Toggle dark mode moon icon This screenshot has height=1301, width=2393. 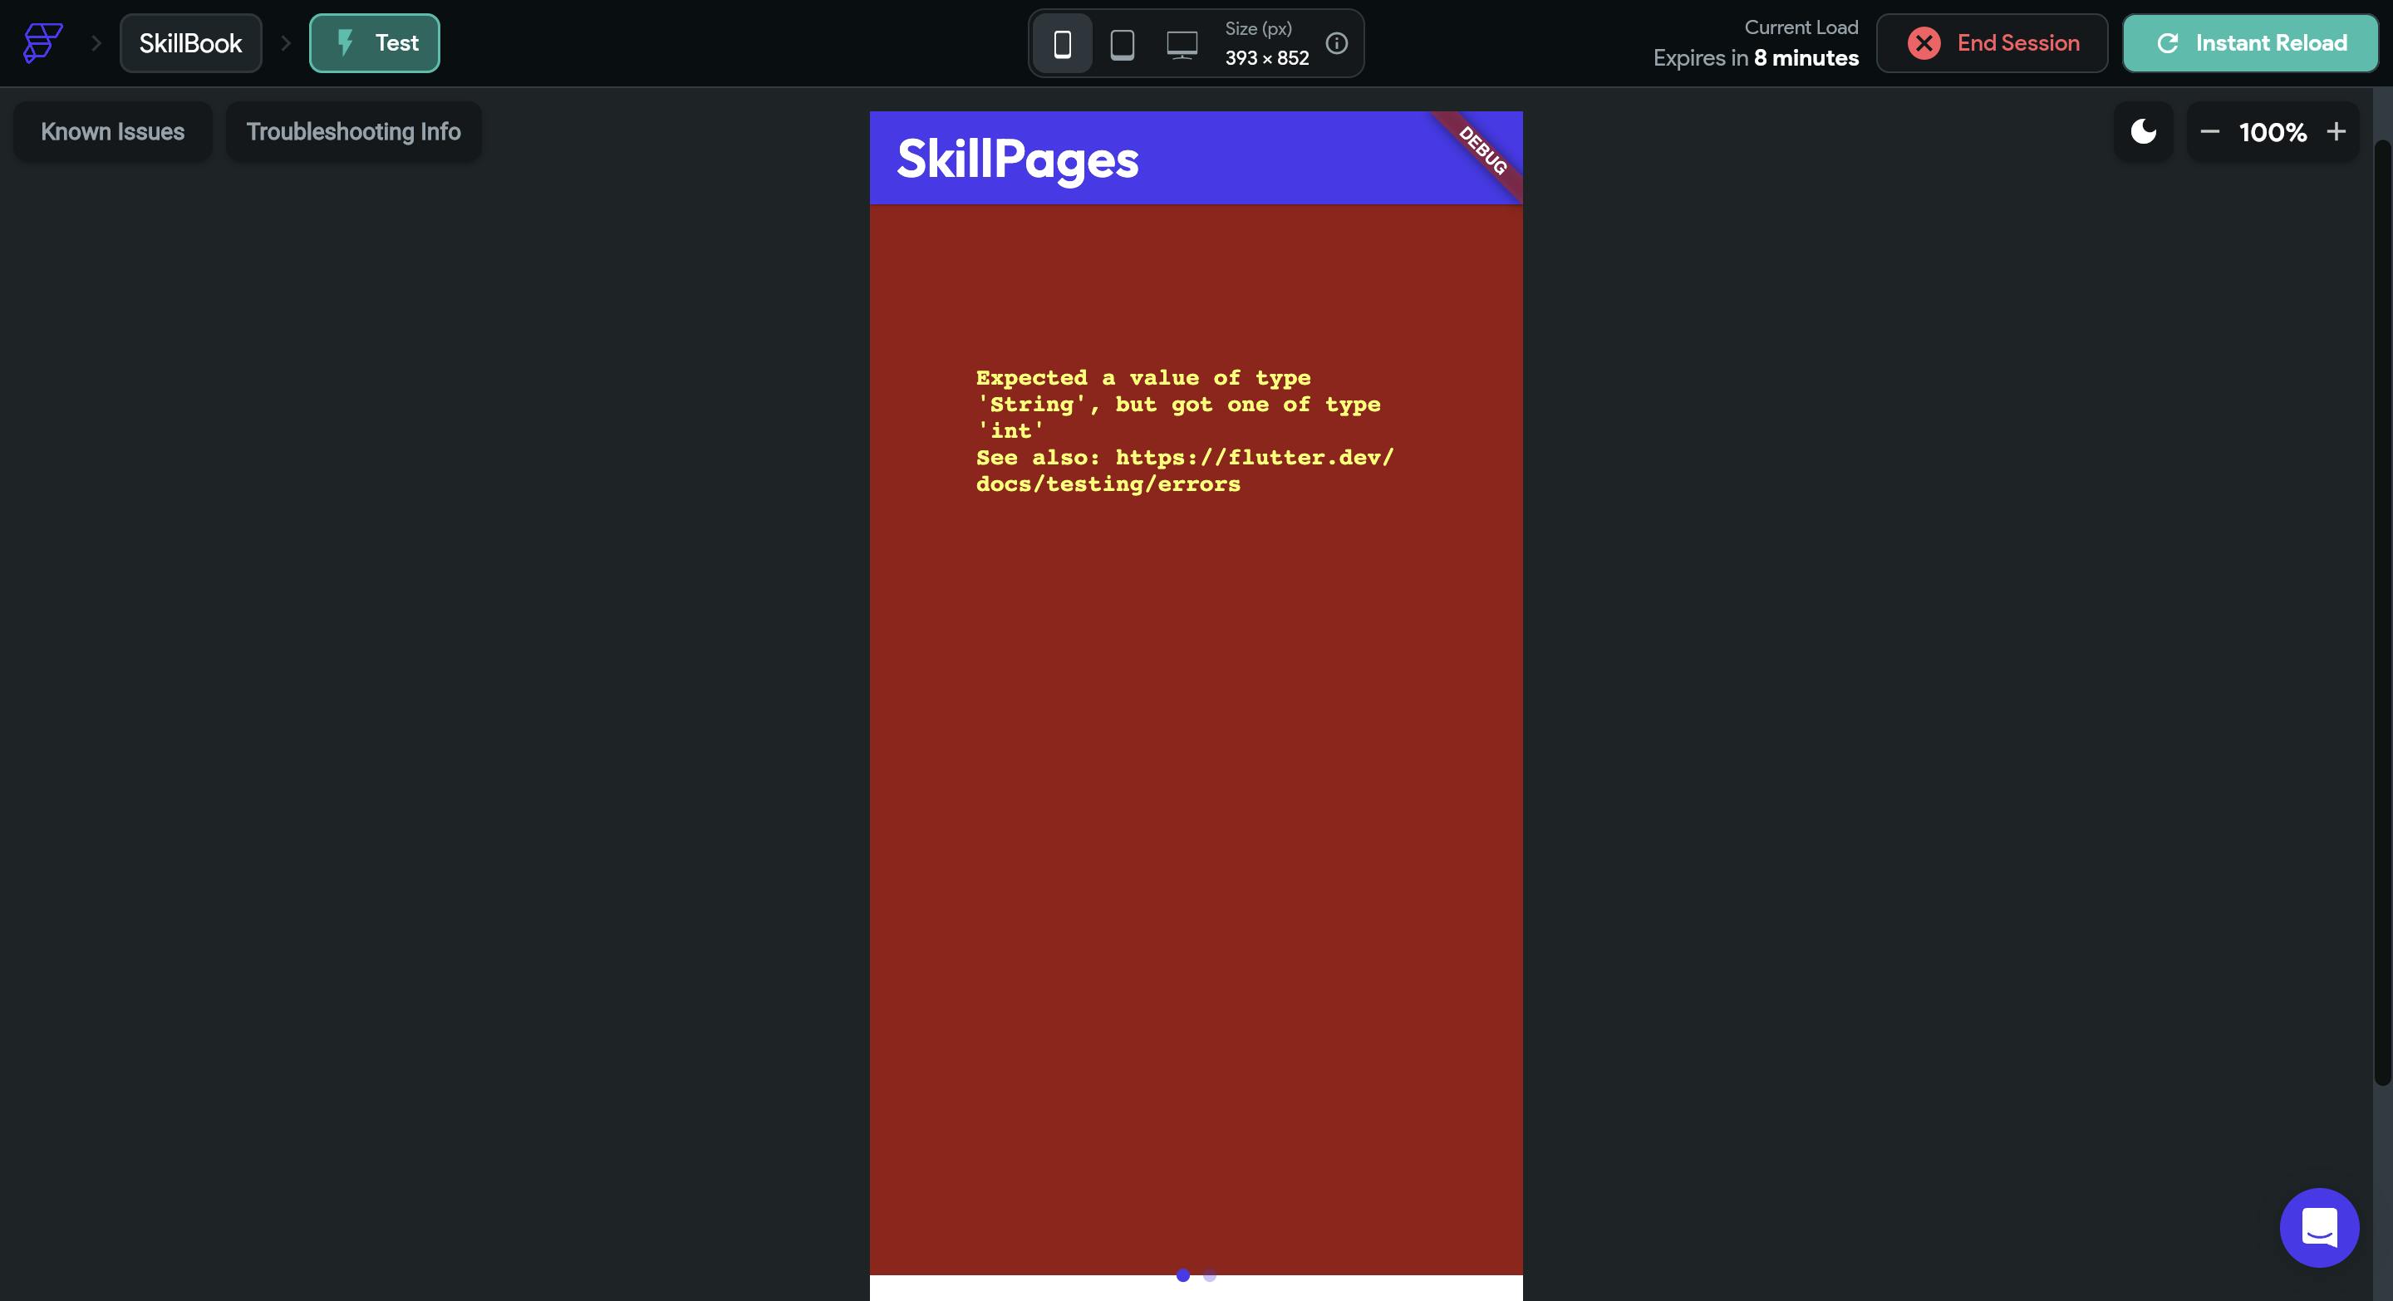click(2143, 132)
